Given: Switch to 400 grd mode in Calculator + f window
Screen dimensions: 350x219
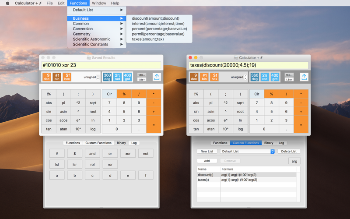Looking at the screenshot, I should [x=275, y=77].
